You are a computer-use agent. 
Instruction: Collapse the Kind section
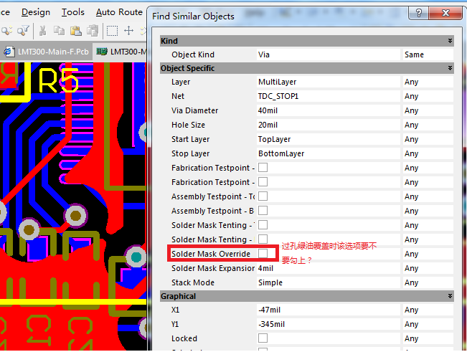pyautogui.click(x=450, y=41)
